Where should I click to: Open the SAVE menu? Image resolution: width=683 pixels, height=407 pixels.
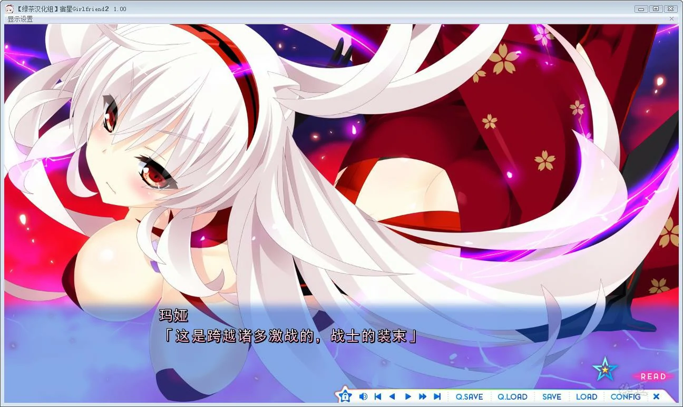point(552,397)
